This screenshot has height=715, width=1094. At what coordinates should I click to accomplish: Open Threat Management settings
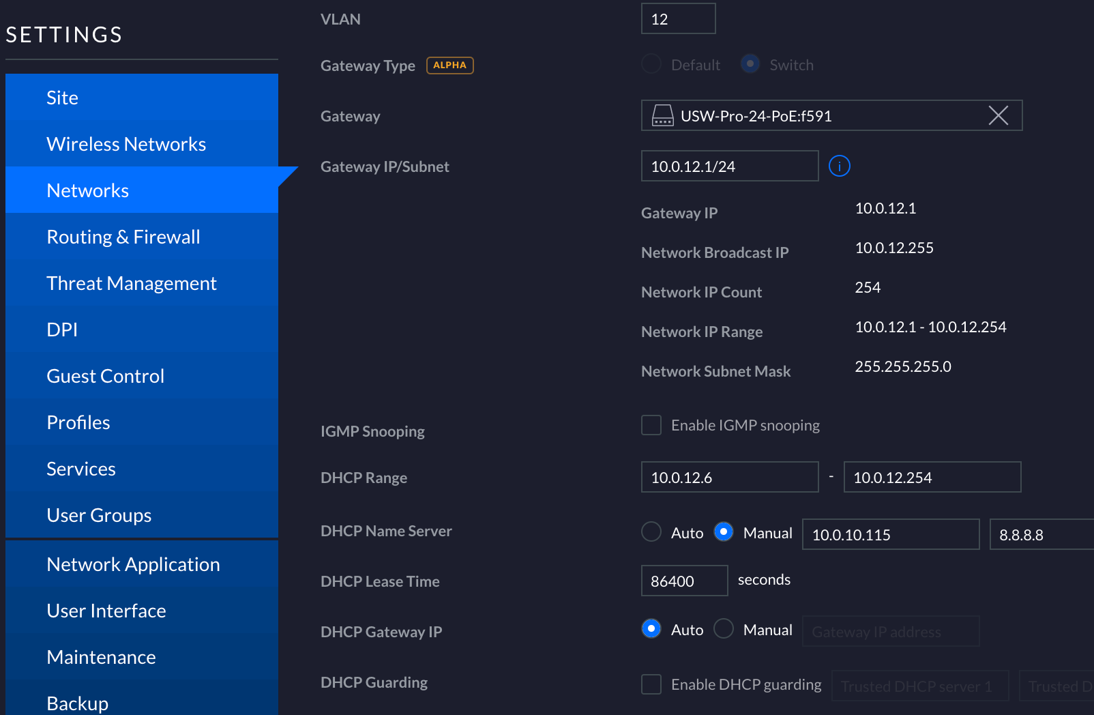pos(132,283)
